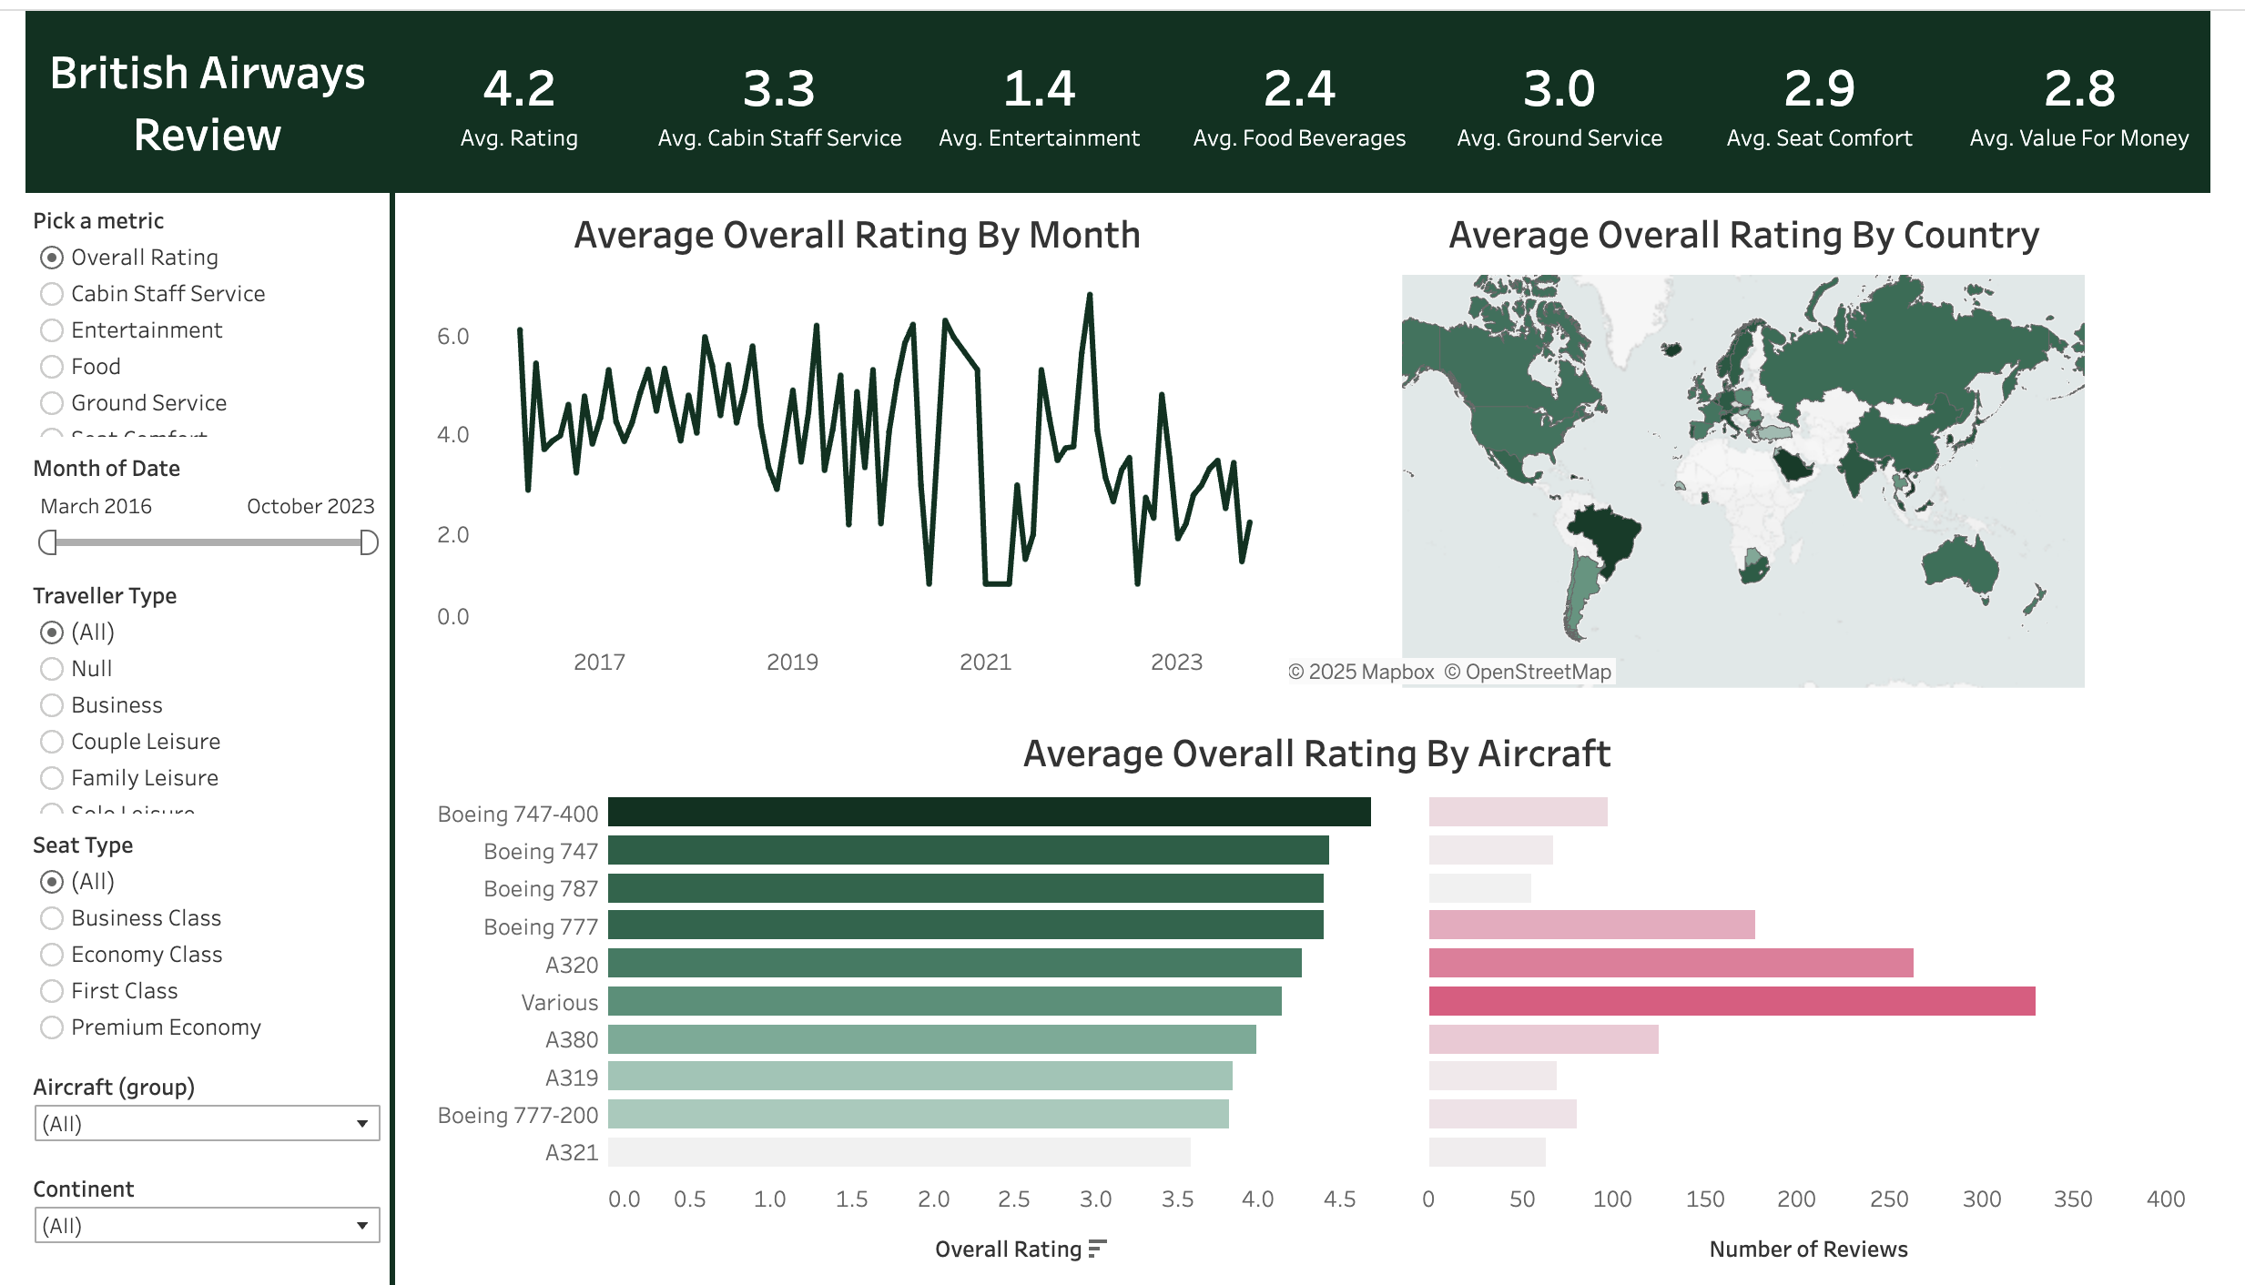Image resolution: width=2245 pixels, height=1285 pixels.
Task: Click the Average Overall Rating By Month title
Action: pos(857,236)
